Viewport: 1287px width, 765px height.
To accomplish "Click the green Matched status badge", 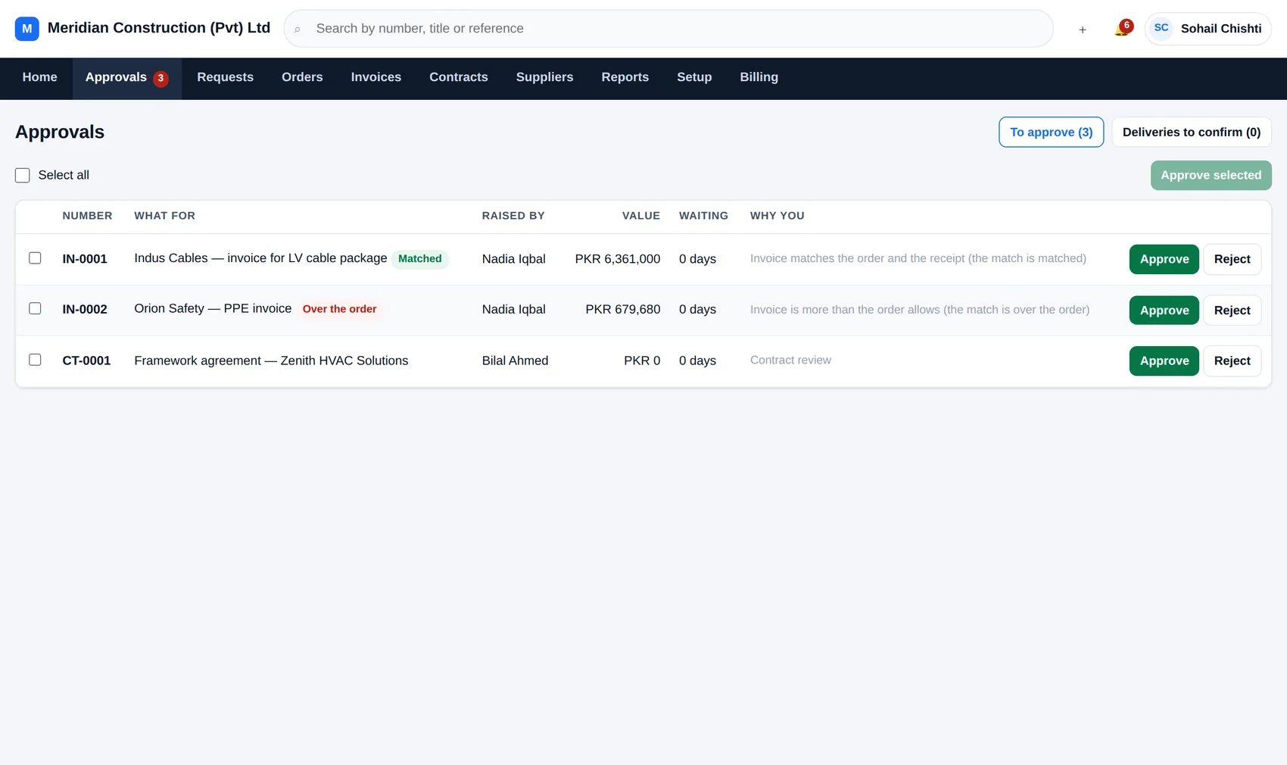I will pyautogui.click(x=420, y=259).
